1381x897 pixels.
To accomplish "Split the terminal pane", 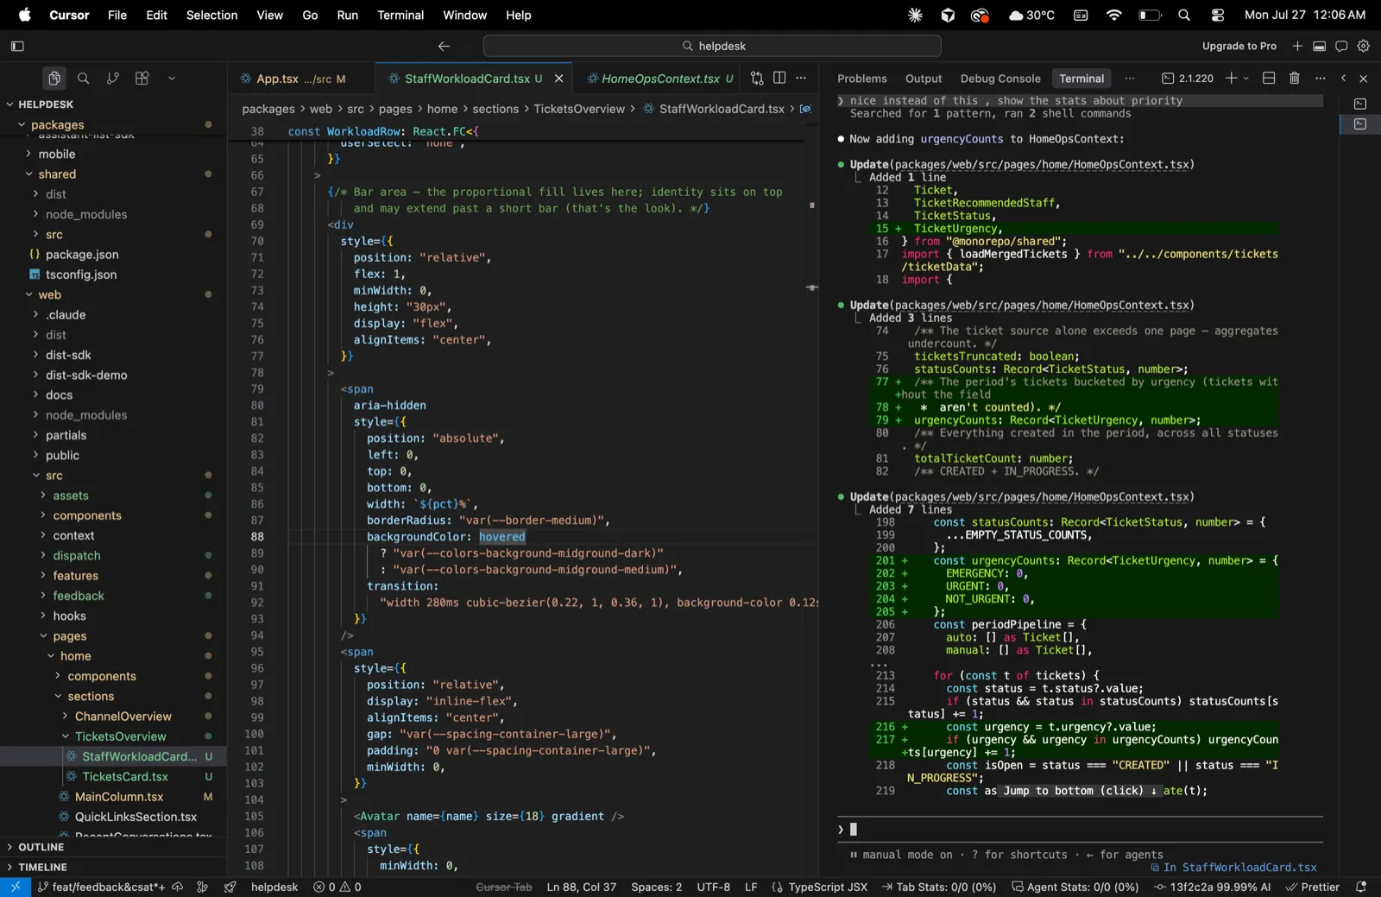I will click(x=1269, y=79).
